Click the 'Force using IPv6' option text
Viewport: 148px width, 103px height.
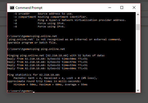[51, 27]
